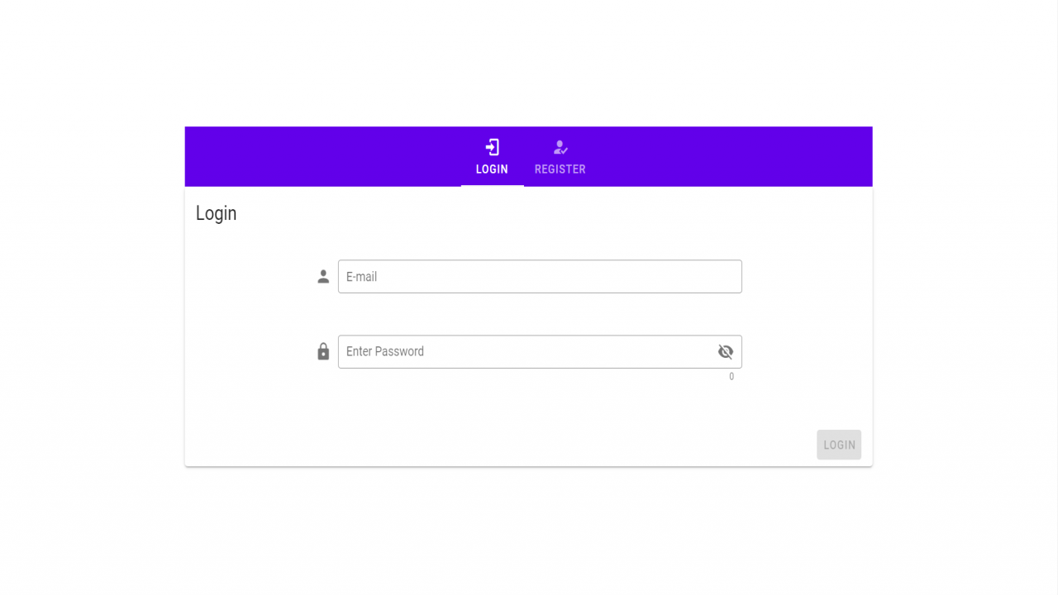The height and width of the screenshot is (595, 1058).
Task: Switch to the REGISTER tab
Action: [x=560, y=156]
